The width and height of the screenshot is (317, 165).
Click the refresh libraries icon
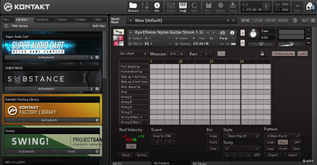(6, 26)
